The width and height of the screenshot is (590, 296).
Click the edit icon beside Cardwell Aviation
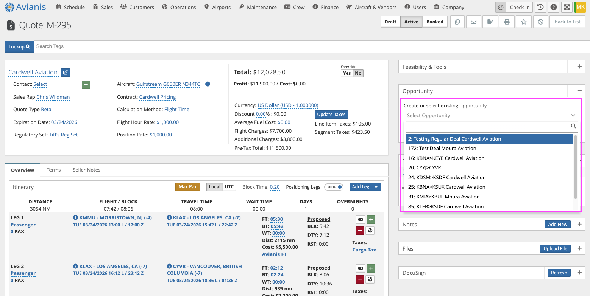(x=66, y=73)
